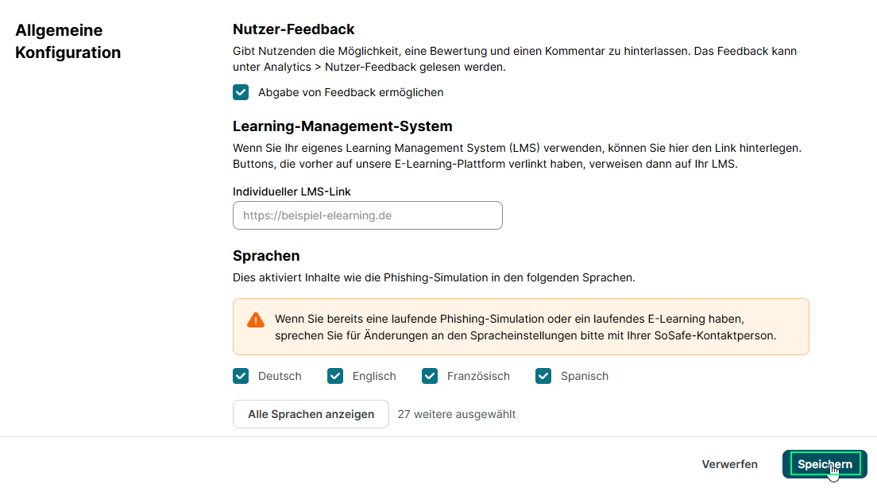Click the Individueller LMS-Link field label
Screen dimensions: 877x488
[292, 192]
